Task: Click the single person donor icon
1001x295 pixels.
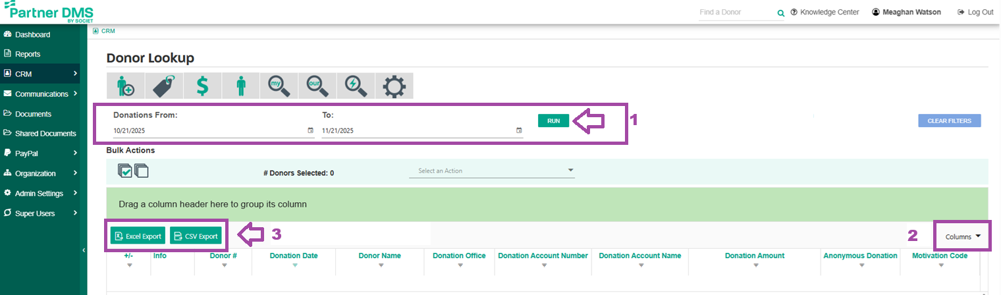Action: coord(240,86)
